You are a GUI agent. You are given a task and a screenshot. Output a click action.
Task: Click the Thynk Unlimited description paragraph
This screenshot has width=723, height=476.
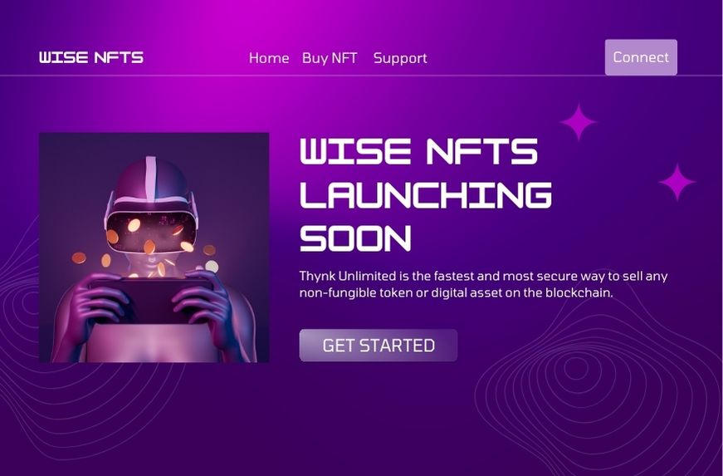pyautogui.click(x=483, y=284)
